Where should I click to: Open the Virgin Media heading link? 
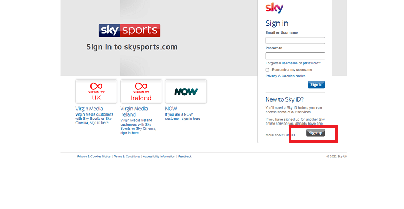click(89, 109)
